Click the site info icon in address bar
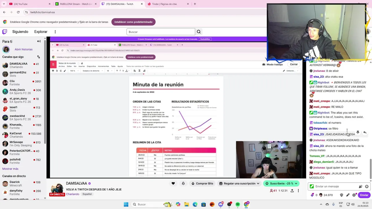372x209 pixels. pyautogui.click(x=26, y=12)
